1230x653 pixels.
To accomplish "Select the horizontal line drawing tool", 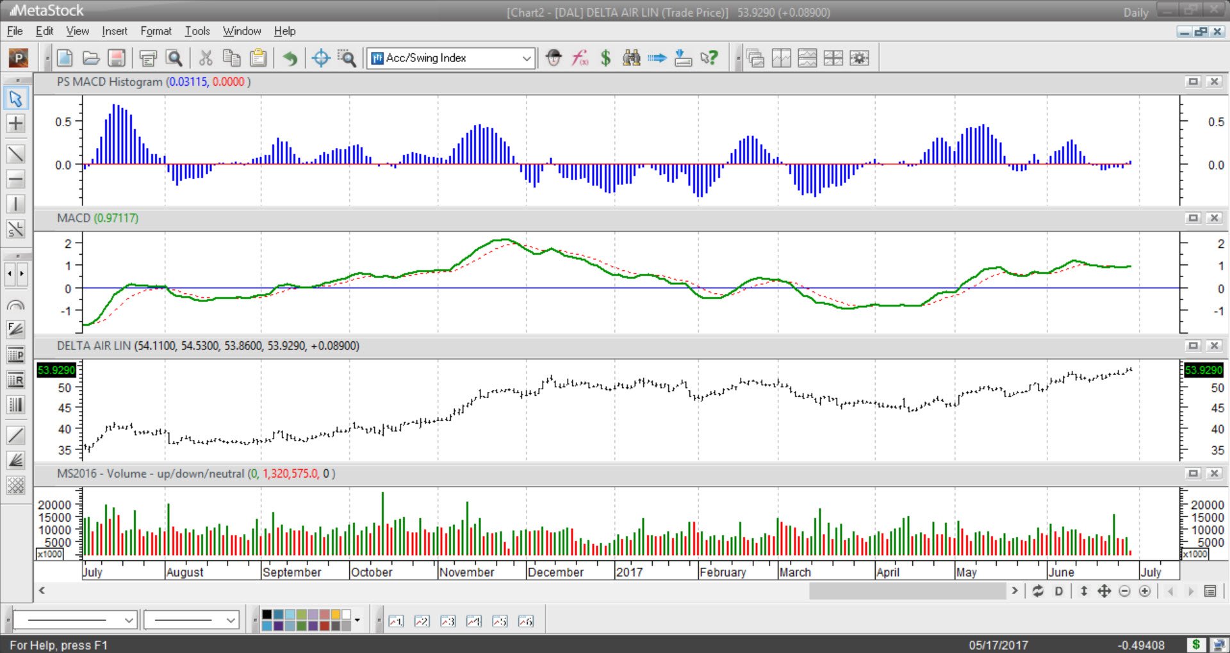I will [16, 179].
